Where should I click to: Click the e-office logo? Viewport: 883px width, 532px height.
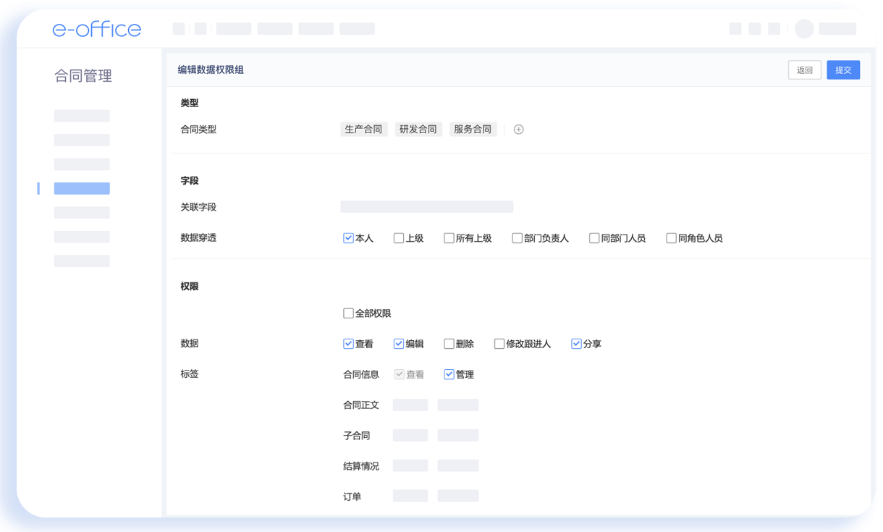click(97, 29)
